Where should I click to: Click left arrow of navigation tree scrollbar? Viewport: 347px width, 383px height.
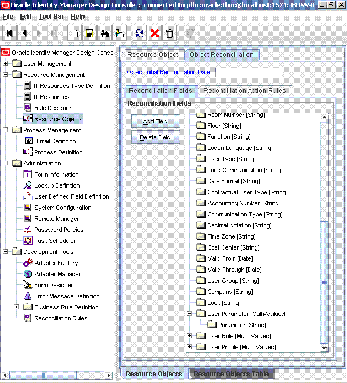5,375
